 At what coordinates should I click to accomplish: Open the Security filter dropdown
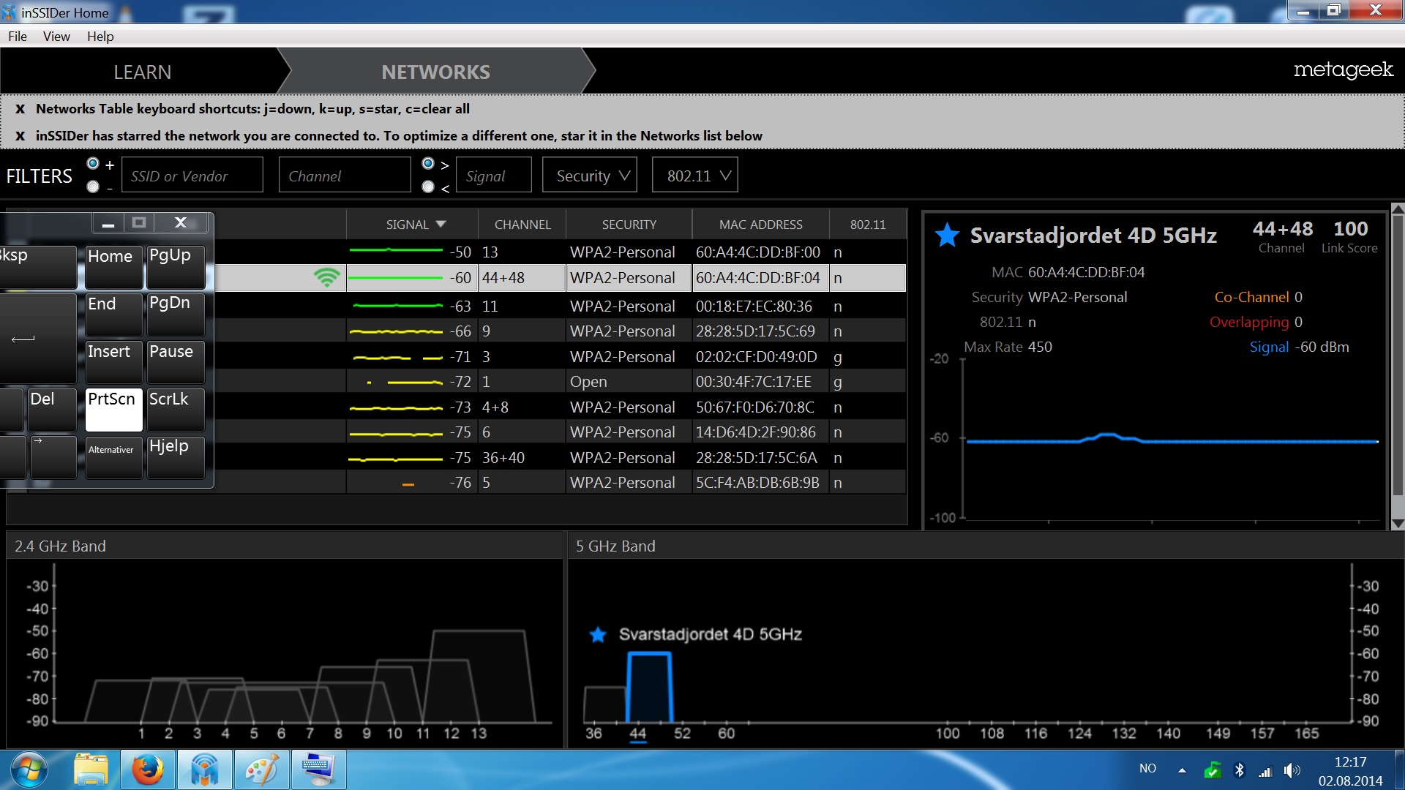coord(590,176)
